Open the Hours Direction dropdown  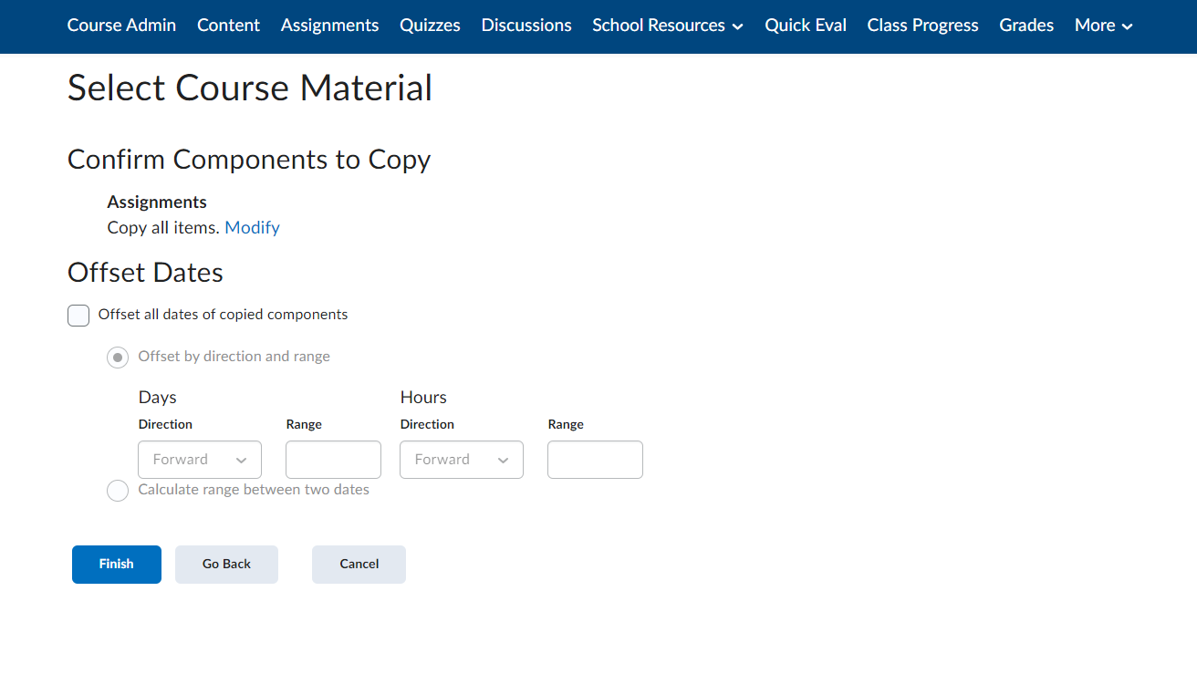click(x=461, y=459)
